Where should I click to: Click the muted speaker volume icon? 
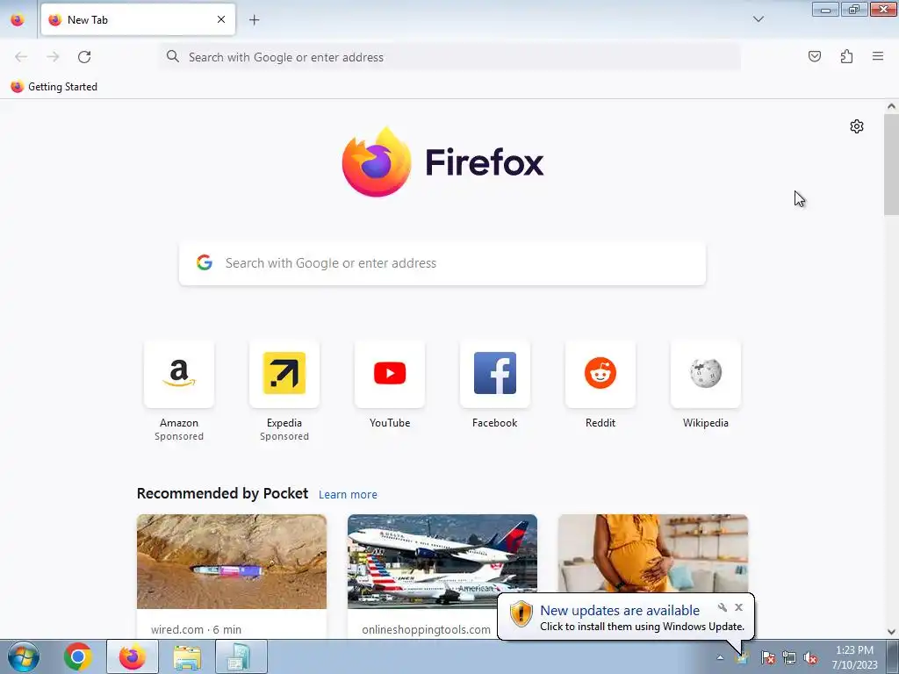(x=810, y=657)
